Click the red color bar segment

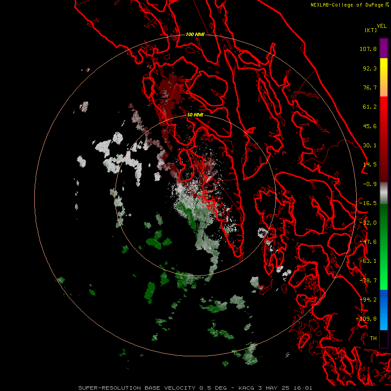(x=384, y=139)
